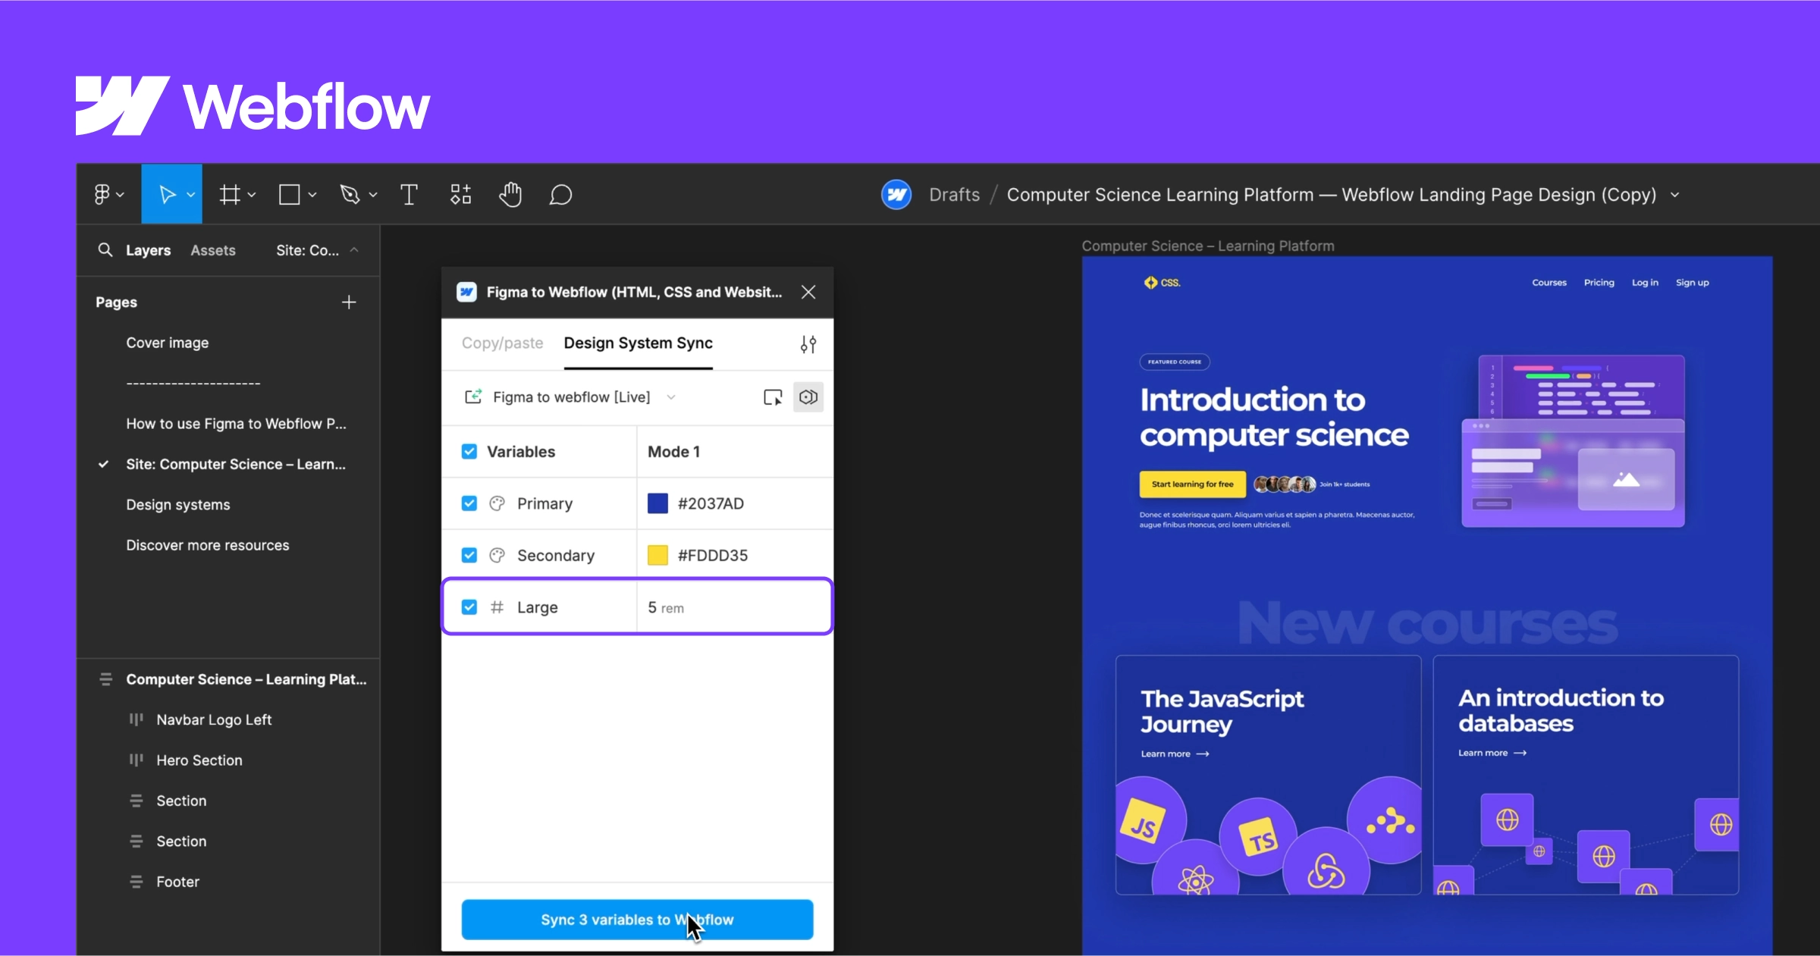Viewport: 1820px width, 956px height.
Task: Select the Text tool
Action: pyautogui.click(x=408, y=194)
